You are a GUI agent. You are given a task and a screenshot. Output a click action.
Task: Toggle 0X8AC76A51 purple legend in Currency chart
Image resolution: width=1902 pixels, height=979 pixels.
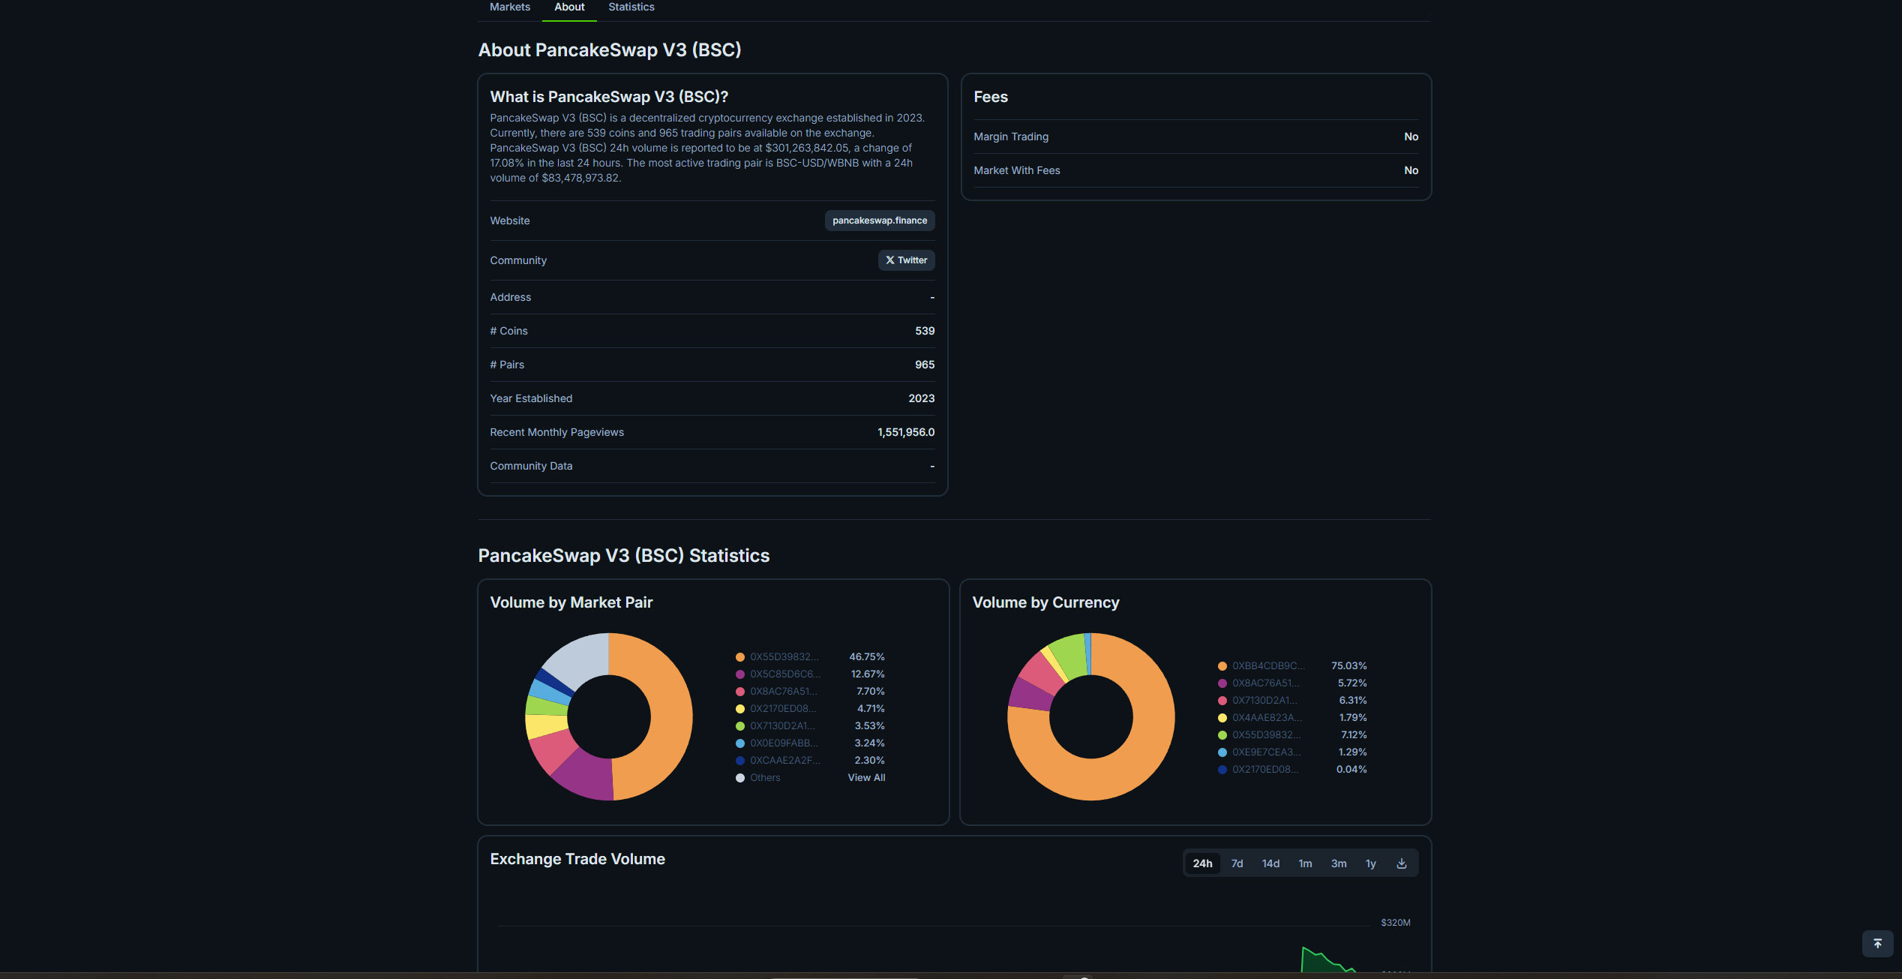point(1222,683)
